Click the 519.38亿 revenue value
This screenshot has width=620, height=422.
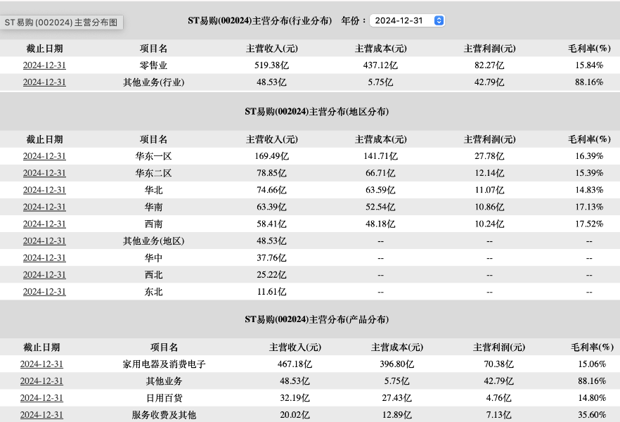coord(271,65)
